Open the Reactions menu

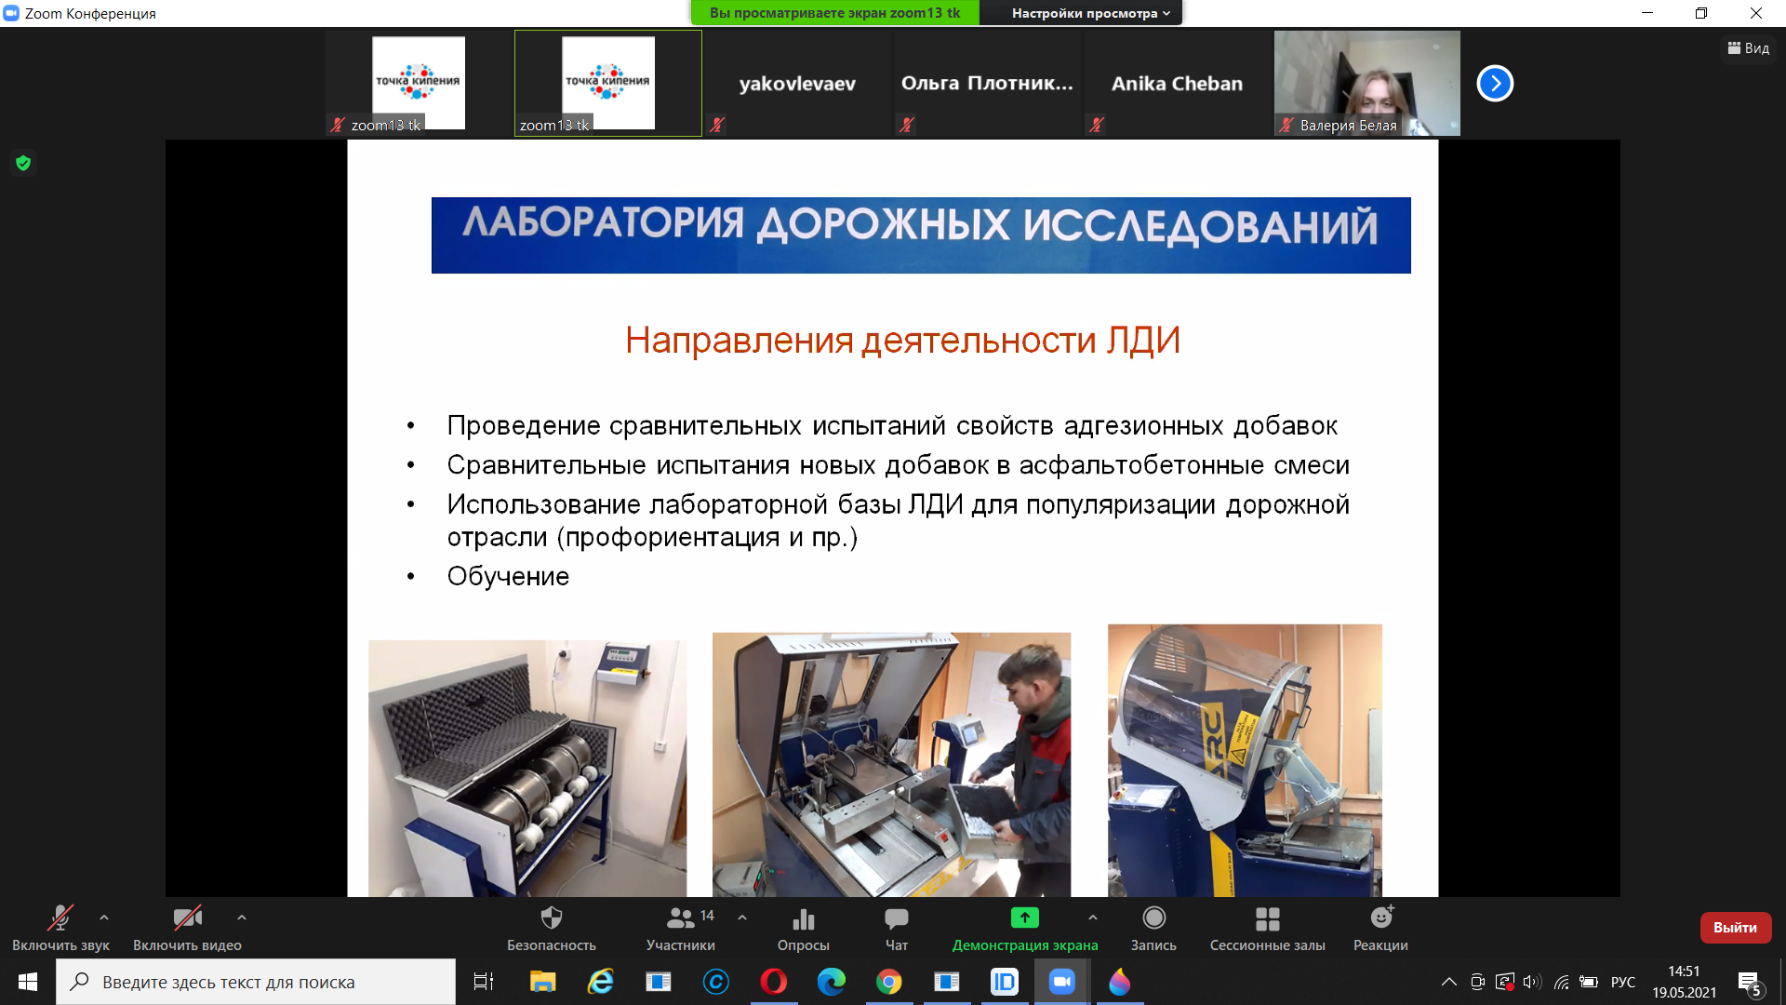(x=1380, y=928)
